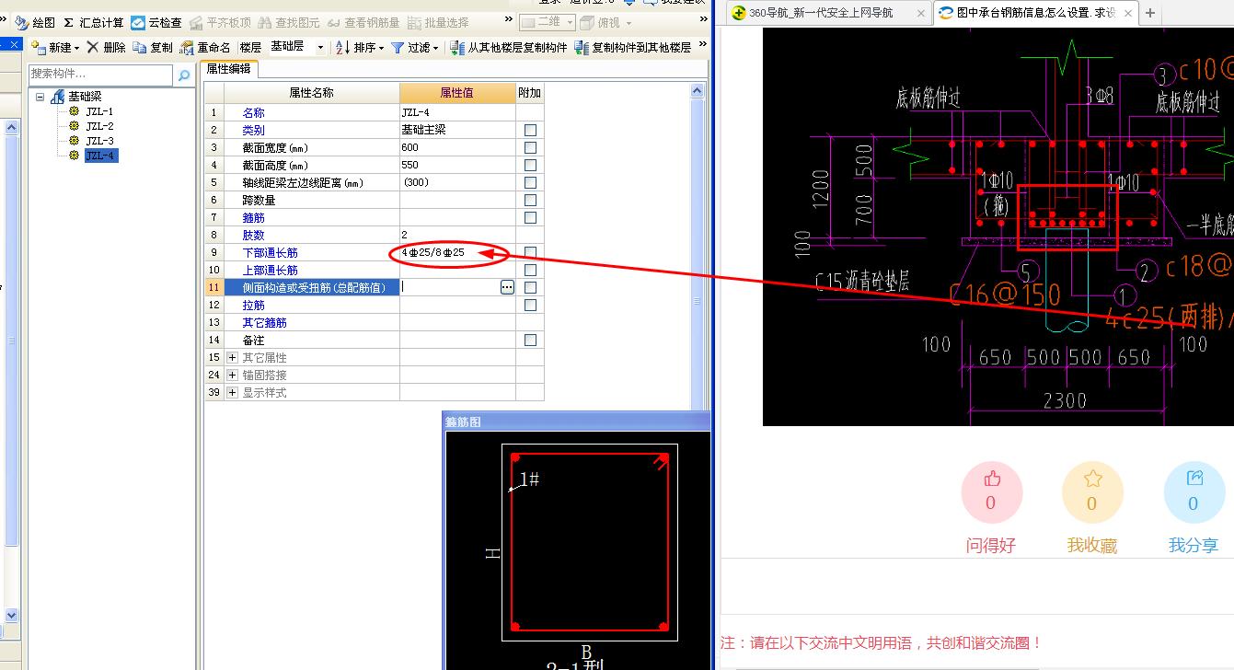Click property table scrollbar up arrow
This screenshot has width=1234, height=670.
point(698,90)
